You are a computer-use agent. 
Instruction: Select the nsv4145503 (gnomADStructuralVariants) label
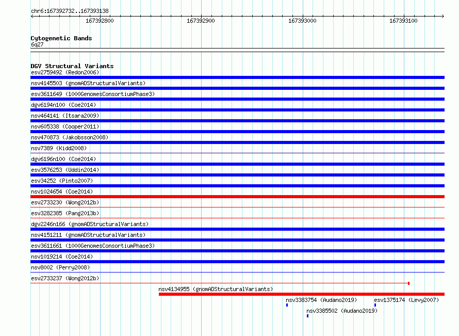click(x=88, y=83)
